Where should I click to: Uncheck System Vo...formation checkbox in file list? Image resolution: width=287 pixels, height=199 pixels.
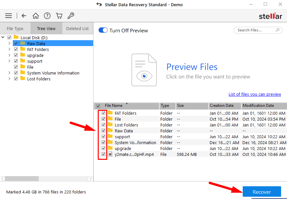(103, 142)
